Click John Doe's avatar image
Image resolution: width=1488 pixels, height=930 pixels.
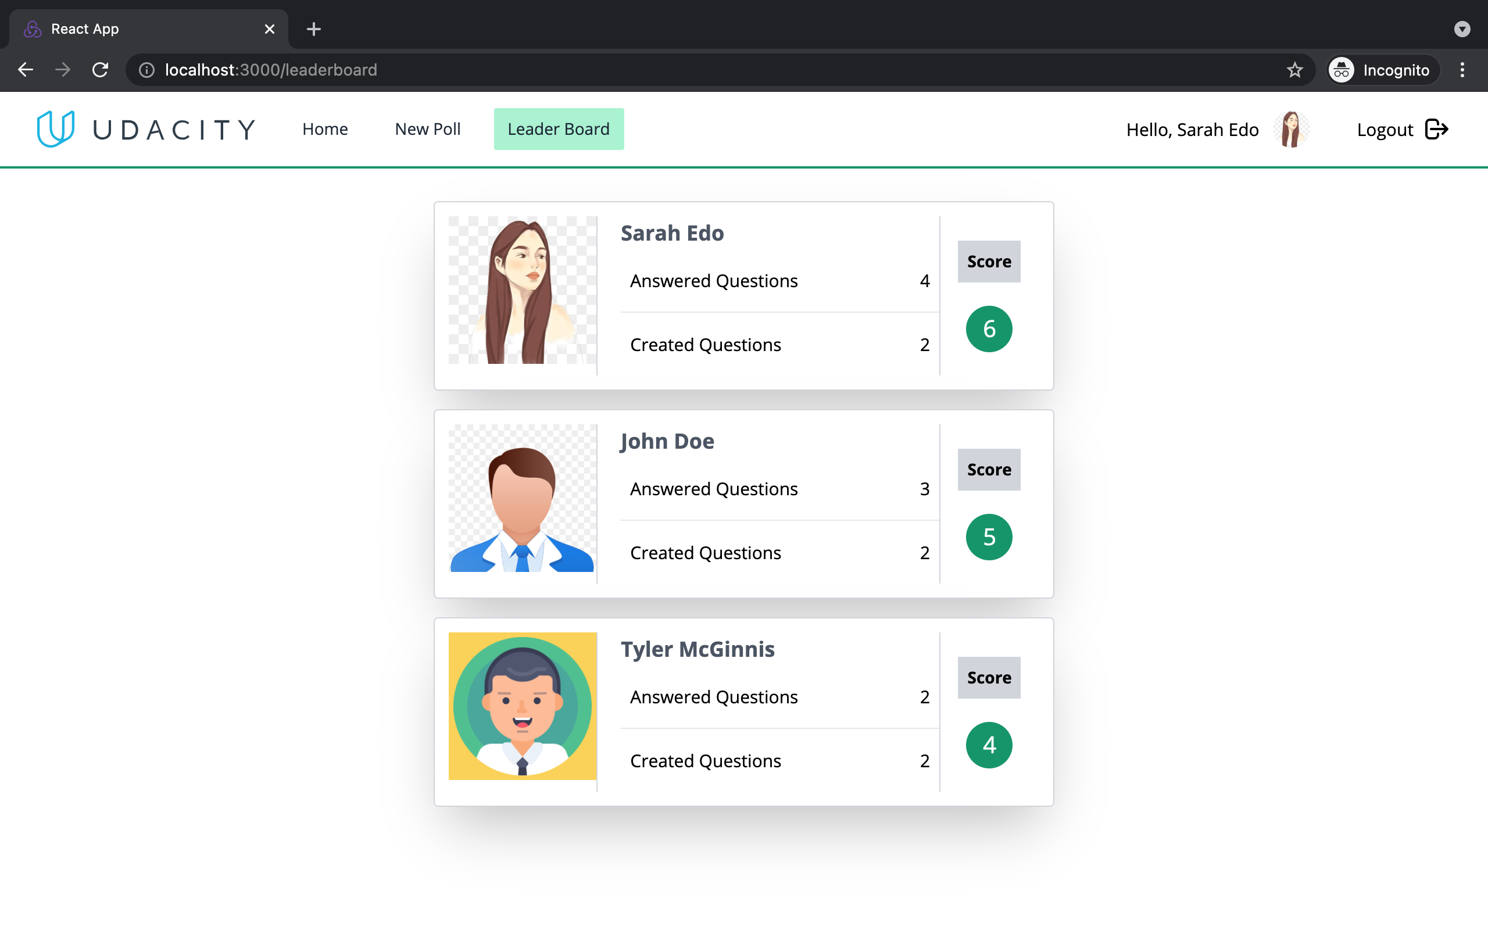522,498
